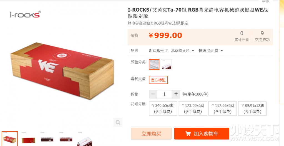Choose the ¥117.66x9期 installment plan

(223, 108)
